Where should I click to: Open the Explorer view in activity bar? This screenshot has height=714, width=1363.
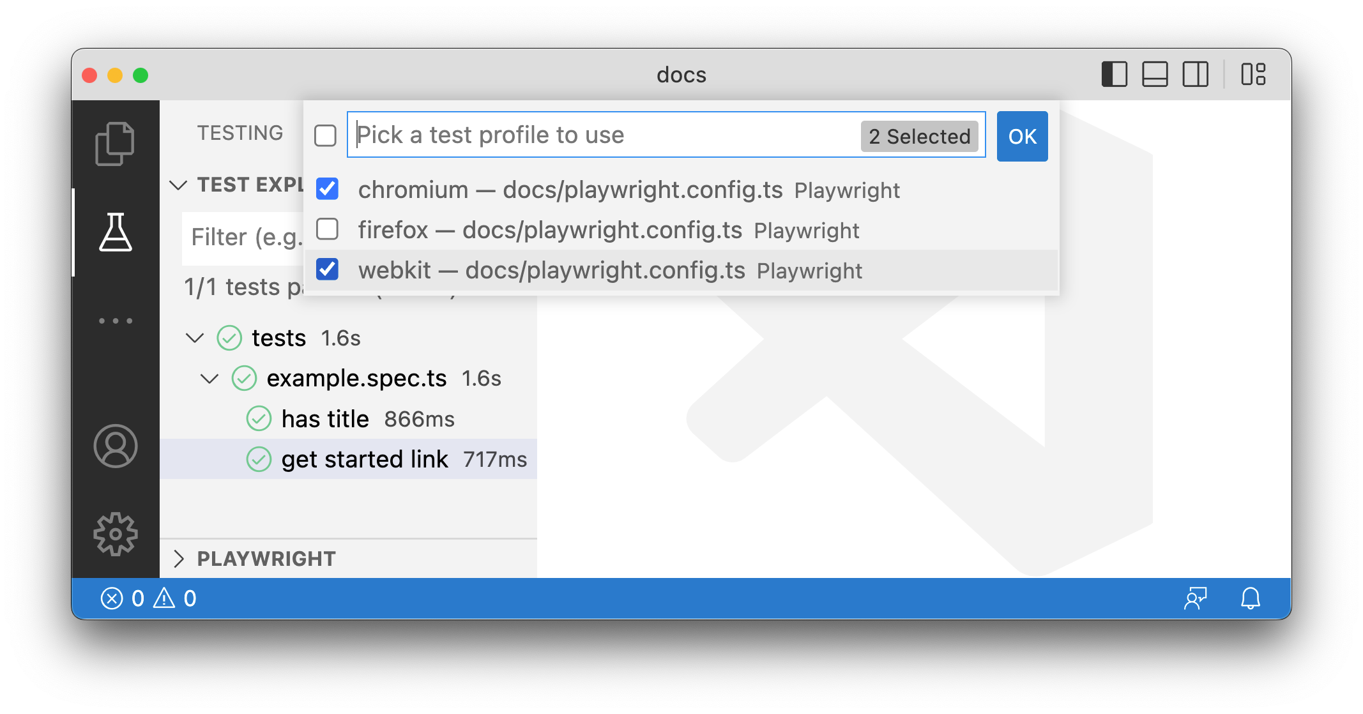coord(115,144)
